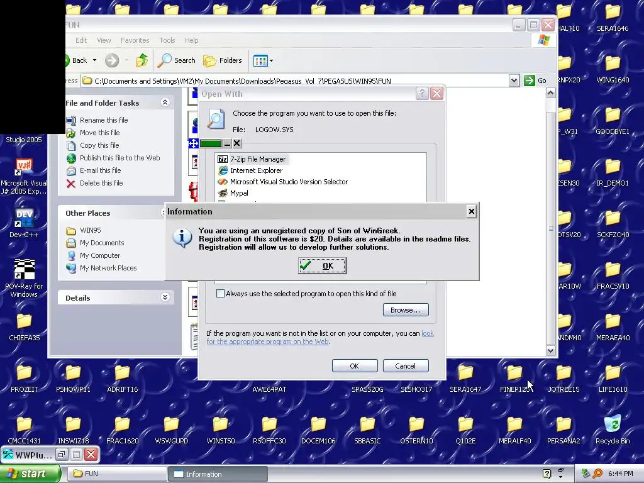Open the Back history dropdown arrow

point(94,60)
